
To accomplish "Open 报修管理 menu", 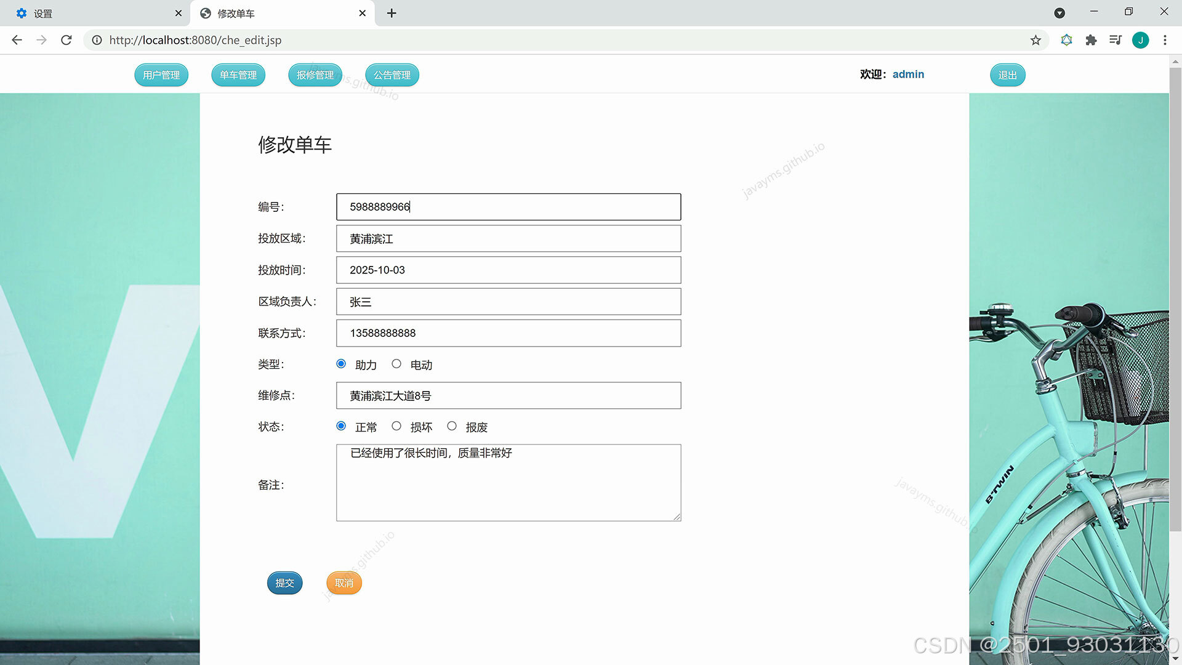I will 315,75.
